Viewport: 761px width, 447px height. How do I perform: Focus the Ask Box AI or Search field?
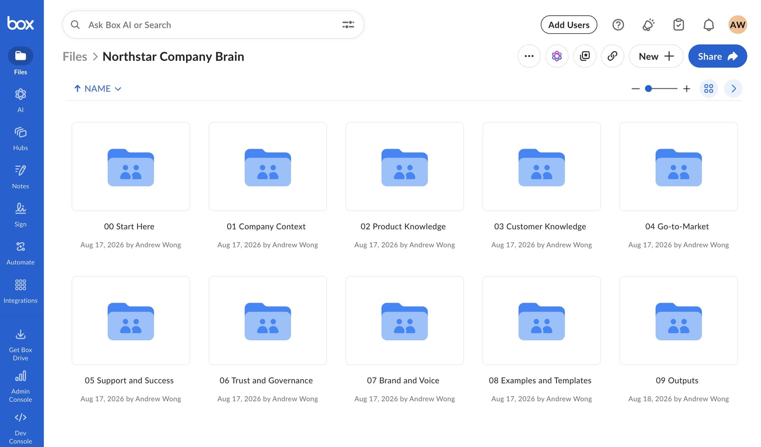point(213,25)
